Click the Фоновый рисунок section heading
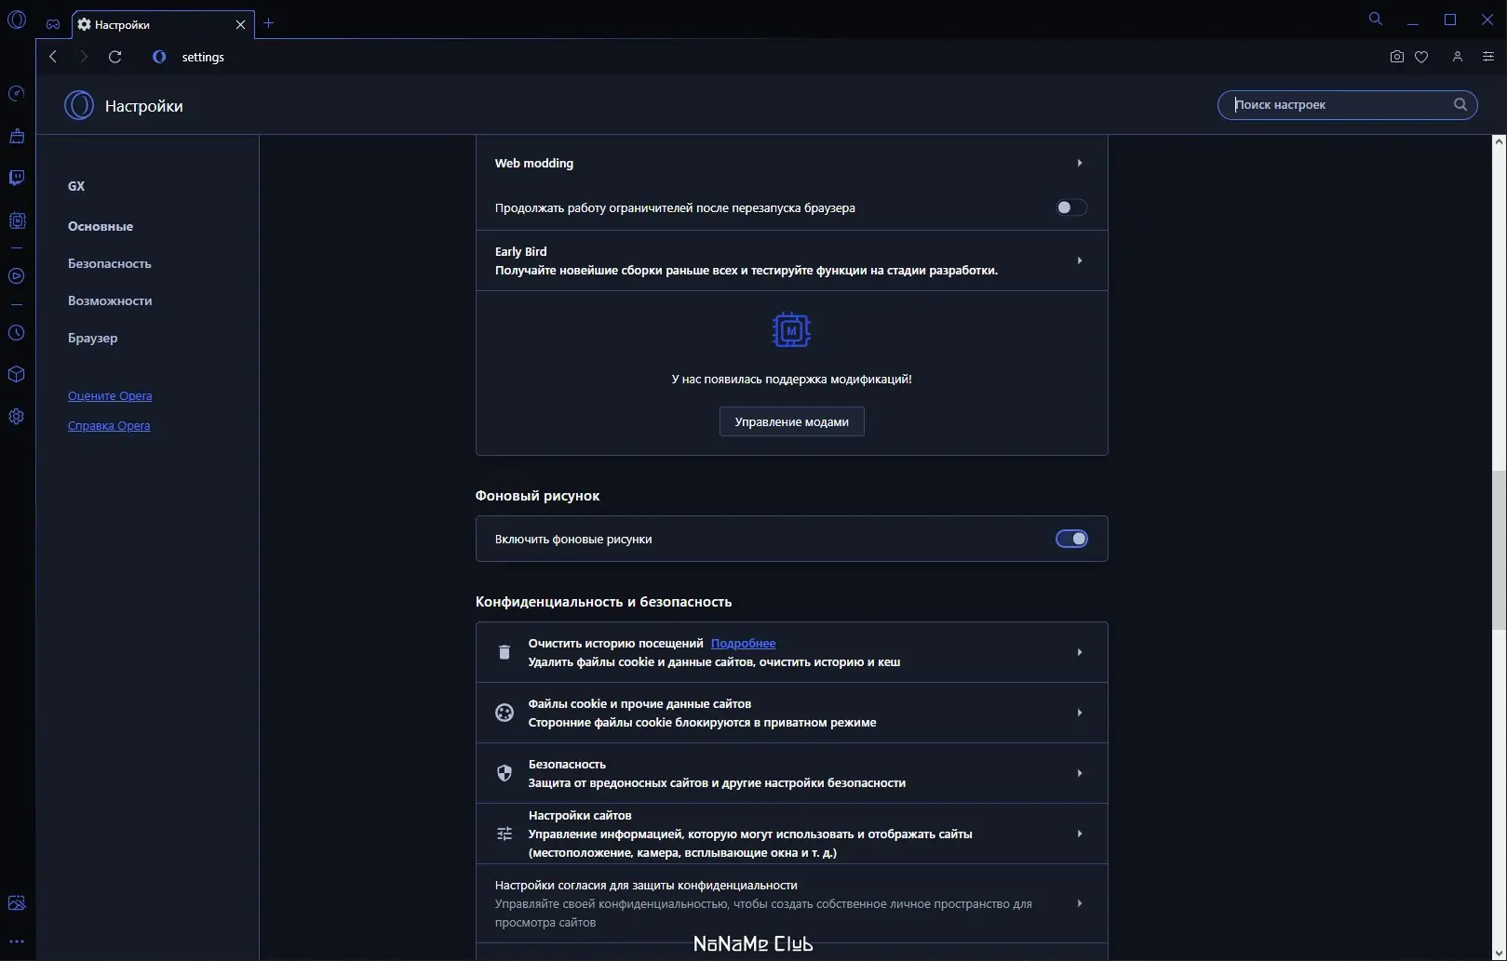The image size is (1507, 961). coord(537,496)
